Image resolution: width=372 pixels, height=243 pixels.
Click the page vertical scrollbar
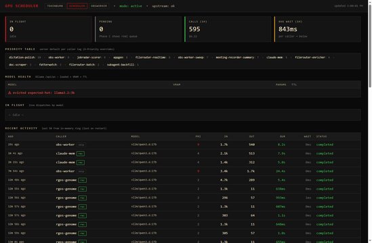coord(370,46)
